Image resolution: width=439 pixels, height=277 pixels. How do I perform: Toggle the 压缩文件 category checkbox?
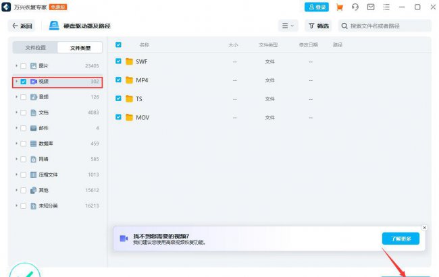pyautogui.click(x=24, y=175)
